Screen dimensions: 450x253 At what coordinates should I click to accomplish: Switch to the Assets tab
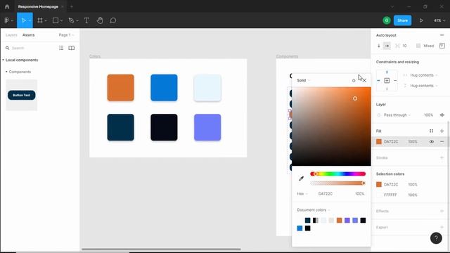tap(28, 35)
